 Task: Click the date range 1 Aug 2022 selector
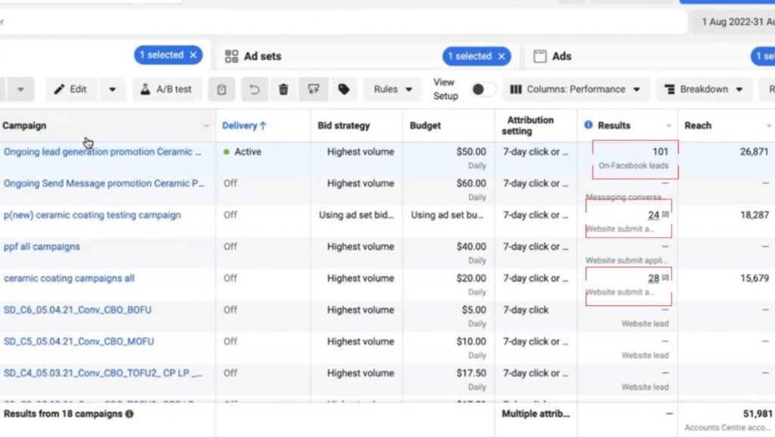[x=733, y=22]
